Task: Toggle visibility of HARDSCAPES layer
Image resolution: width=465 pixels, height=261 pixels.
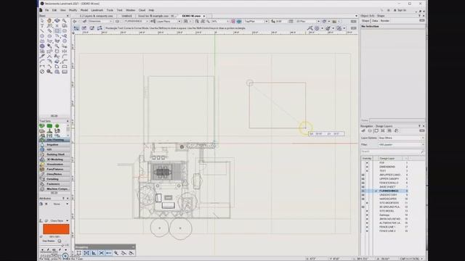Action: [x=363, y=199]
